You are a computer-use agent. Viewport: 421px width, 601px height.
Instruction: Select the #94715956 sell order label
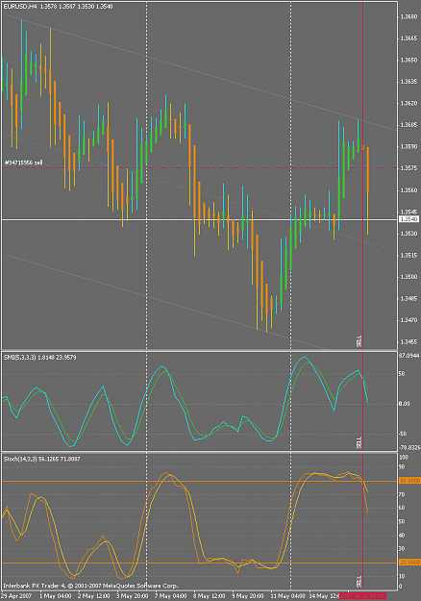point(23,163)
